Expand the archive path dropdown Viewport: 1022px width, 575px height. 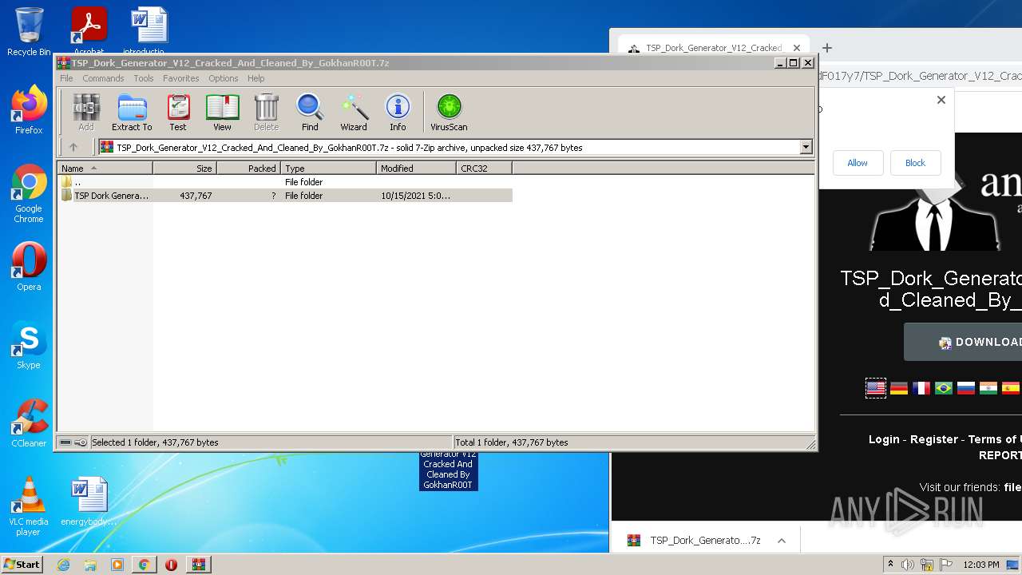(806, 147)
